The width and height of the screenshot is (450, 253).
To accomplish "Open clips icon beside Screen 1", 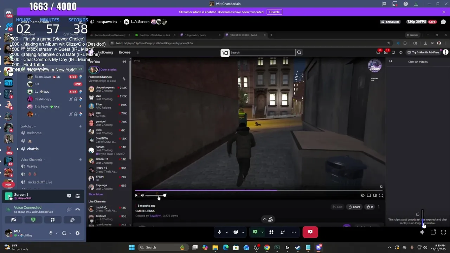I will 77,196.
